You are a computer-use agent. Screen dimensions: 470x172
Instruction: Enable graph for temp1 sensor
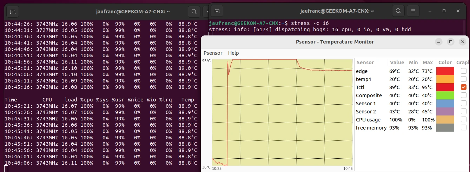[464, 79]
